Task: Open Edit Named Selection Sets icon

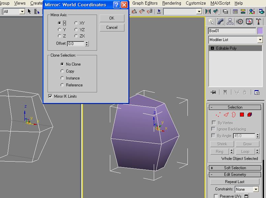Action: (159, 11)
